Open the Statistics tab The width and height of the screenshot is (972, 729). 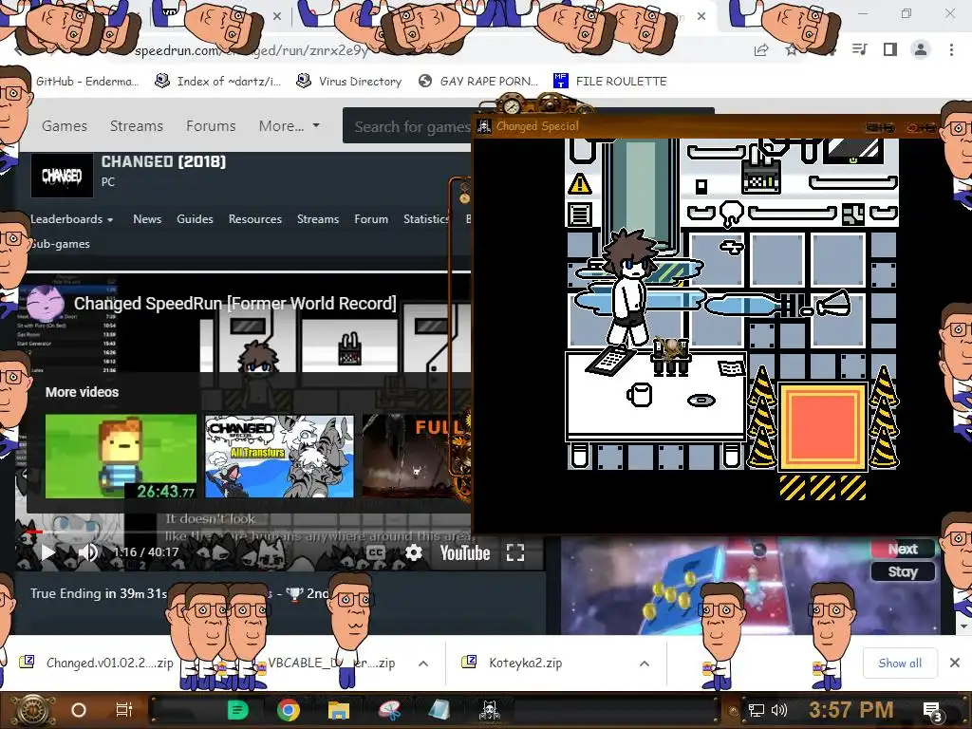pyautogui.click(x=426, y=219)
